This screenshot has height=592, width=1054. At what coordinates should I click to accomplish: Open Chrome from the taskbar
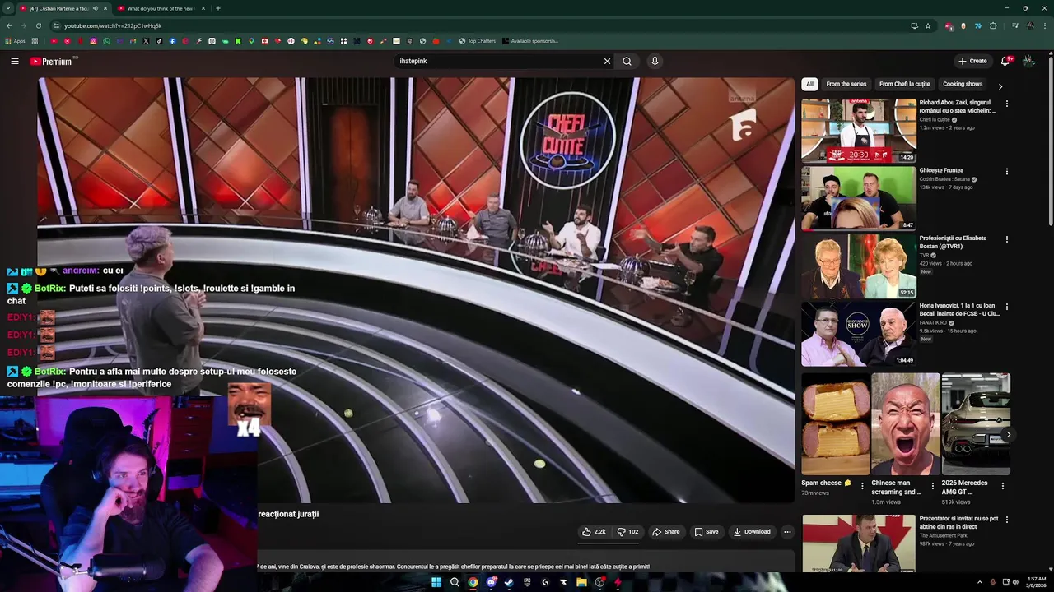coord(473,582)
